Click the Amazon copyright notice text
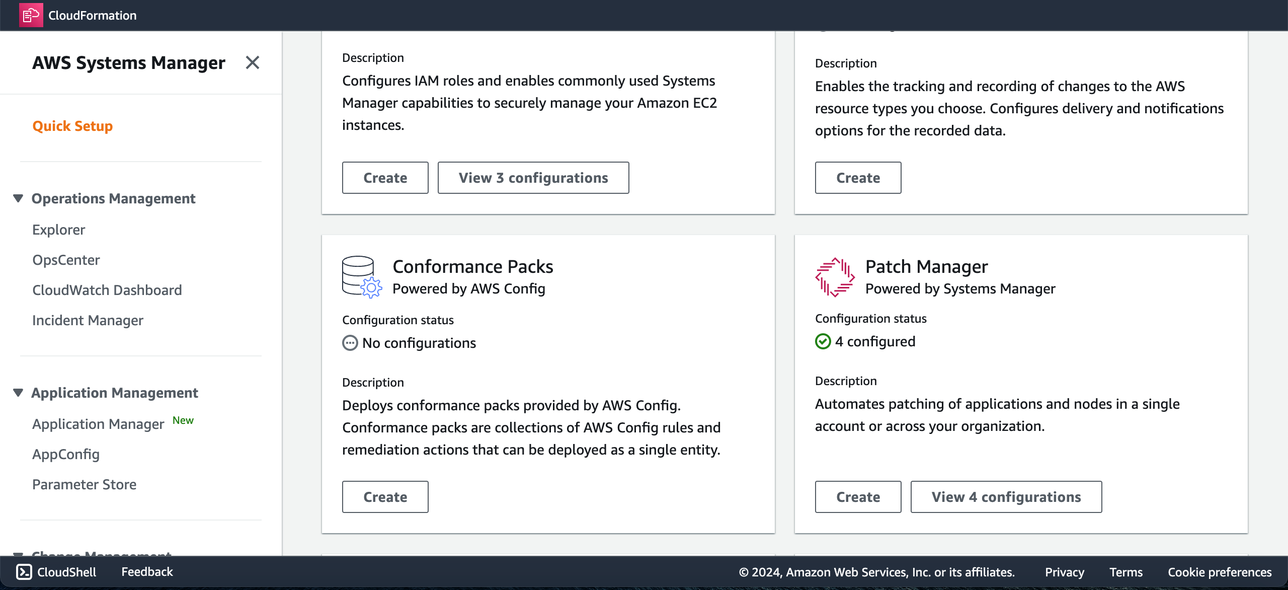1288x590 pixels. 877,572
